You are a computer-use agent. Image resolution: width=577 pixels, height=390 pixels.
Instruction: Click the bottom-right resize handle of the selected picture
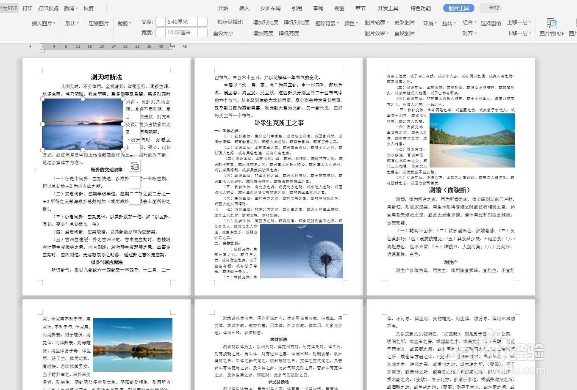[123, 149]
